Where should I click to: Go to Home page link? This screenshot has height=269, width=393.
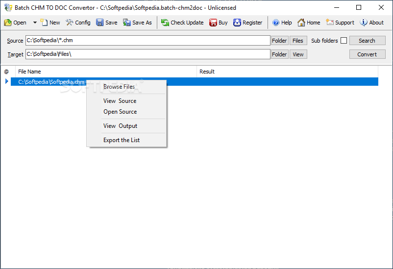click(309, 23)
